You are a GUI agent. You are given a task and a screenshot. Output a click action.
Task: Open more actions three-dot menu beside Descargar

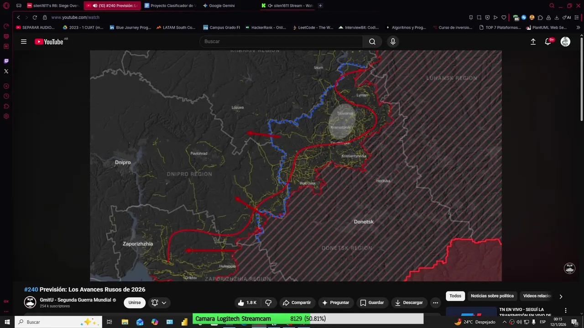click(435, 302)
